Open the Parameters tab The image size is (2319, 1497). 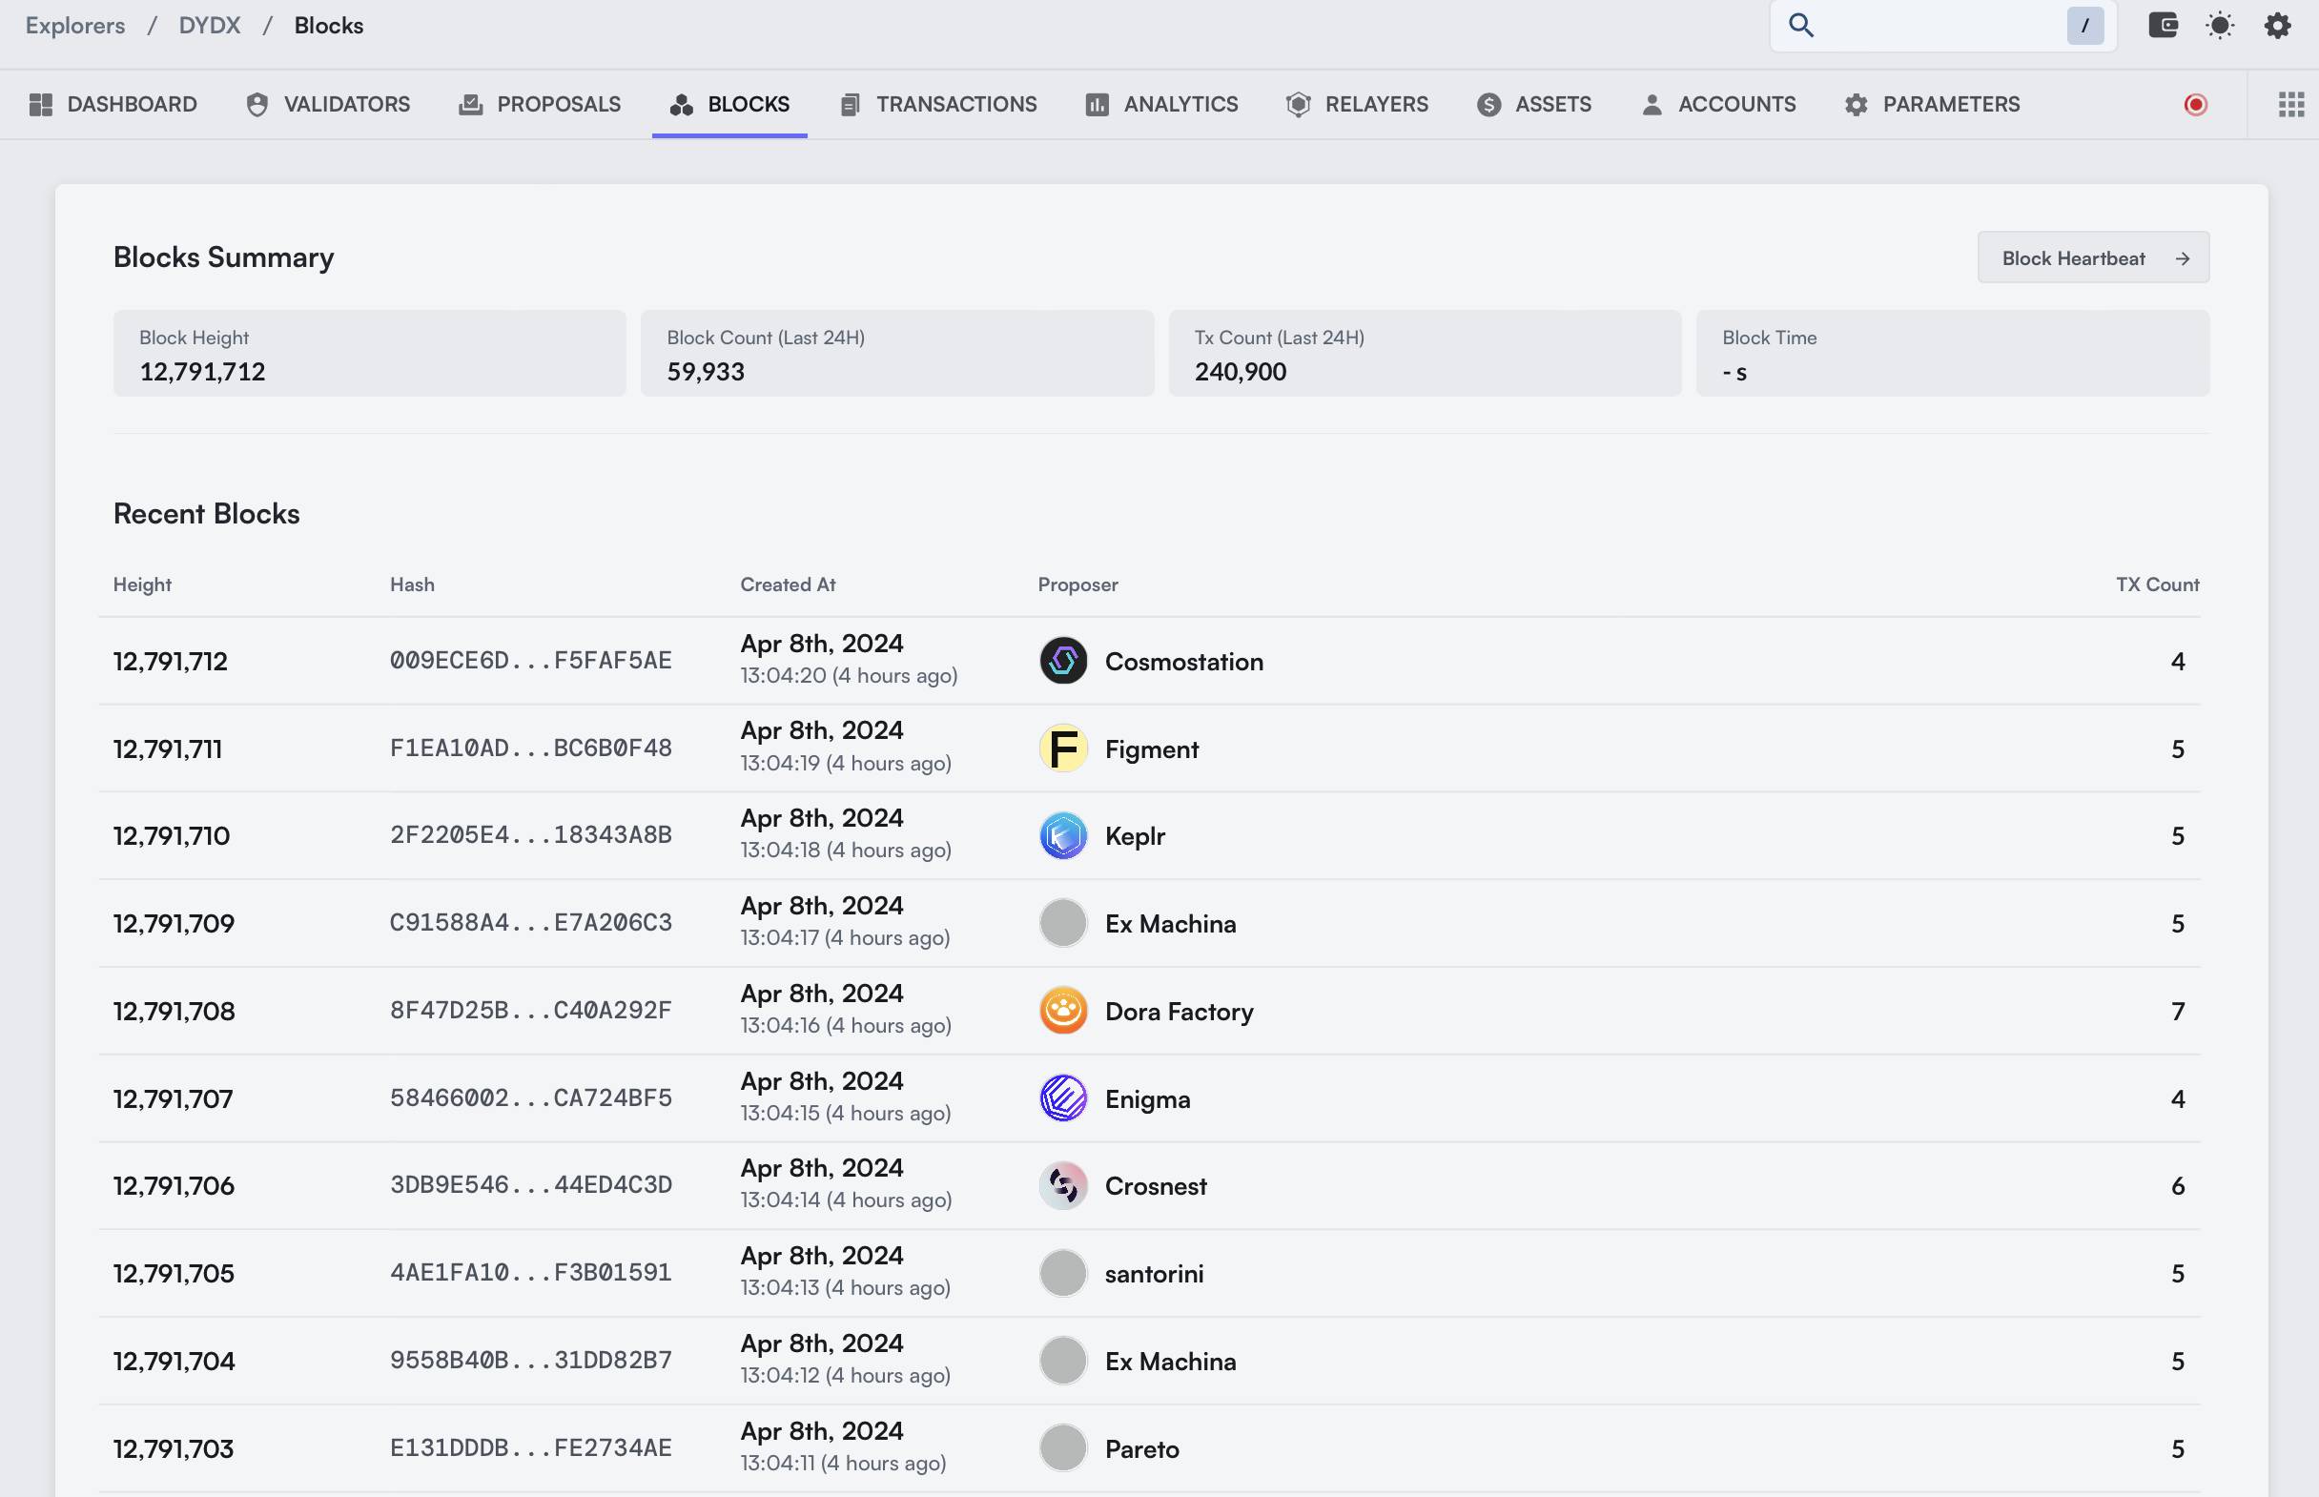[1932, 104]
